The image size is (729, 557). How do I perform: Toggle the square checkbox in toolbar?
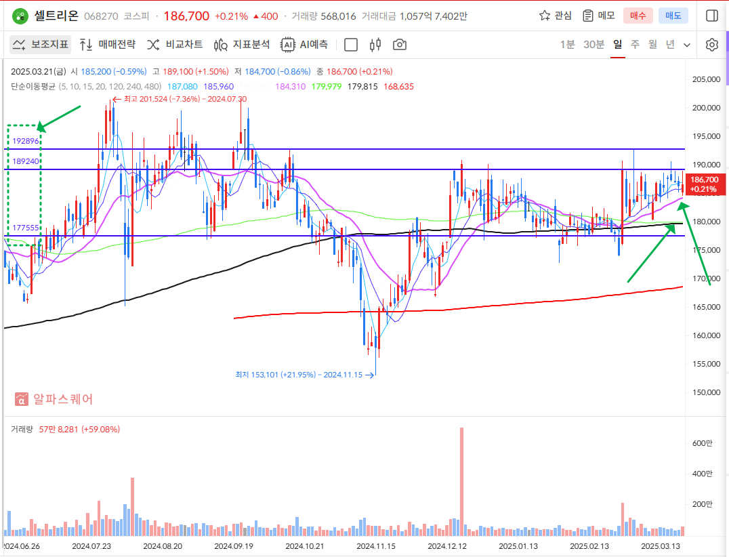coord(351,45)
